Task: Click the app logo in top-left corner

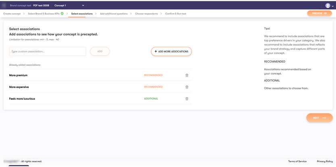Action: (4, 6)
